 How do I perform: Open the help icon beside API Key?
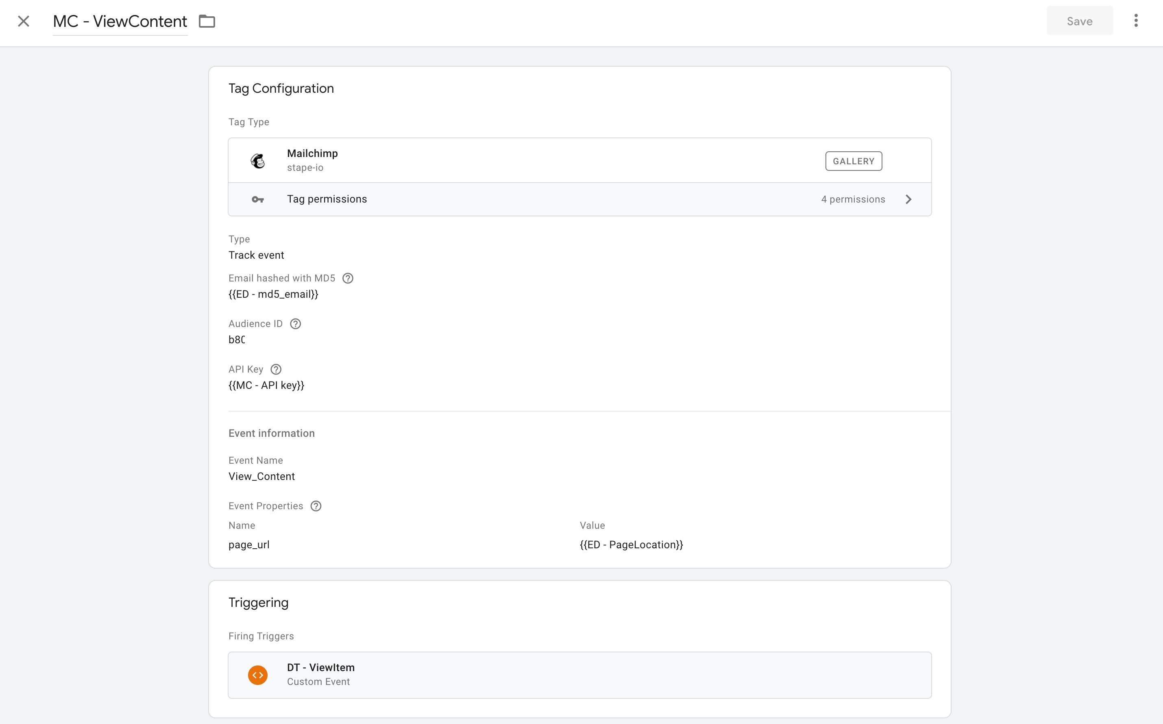point(276,369)
